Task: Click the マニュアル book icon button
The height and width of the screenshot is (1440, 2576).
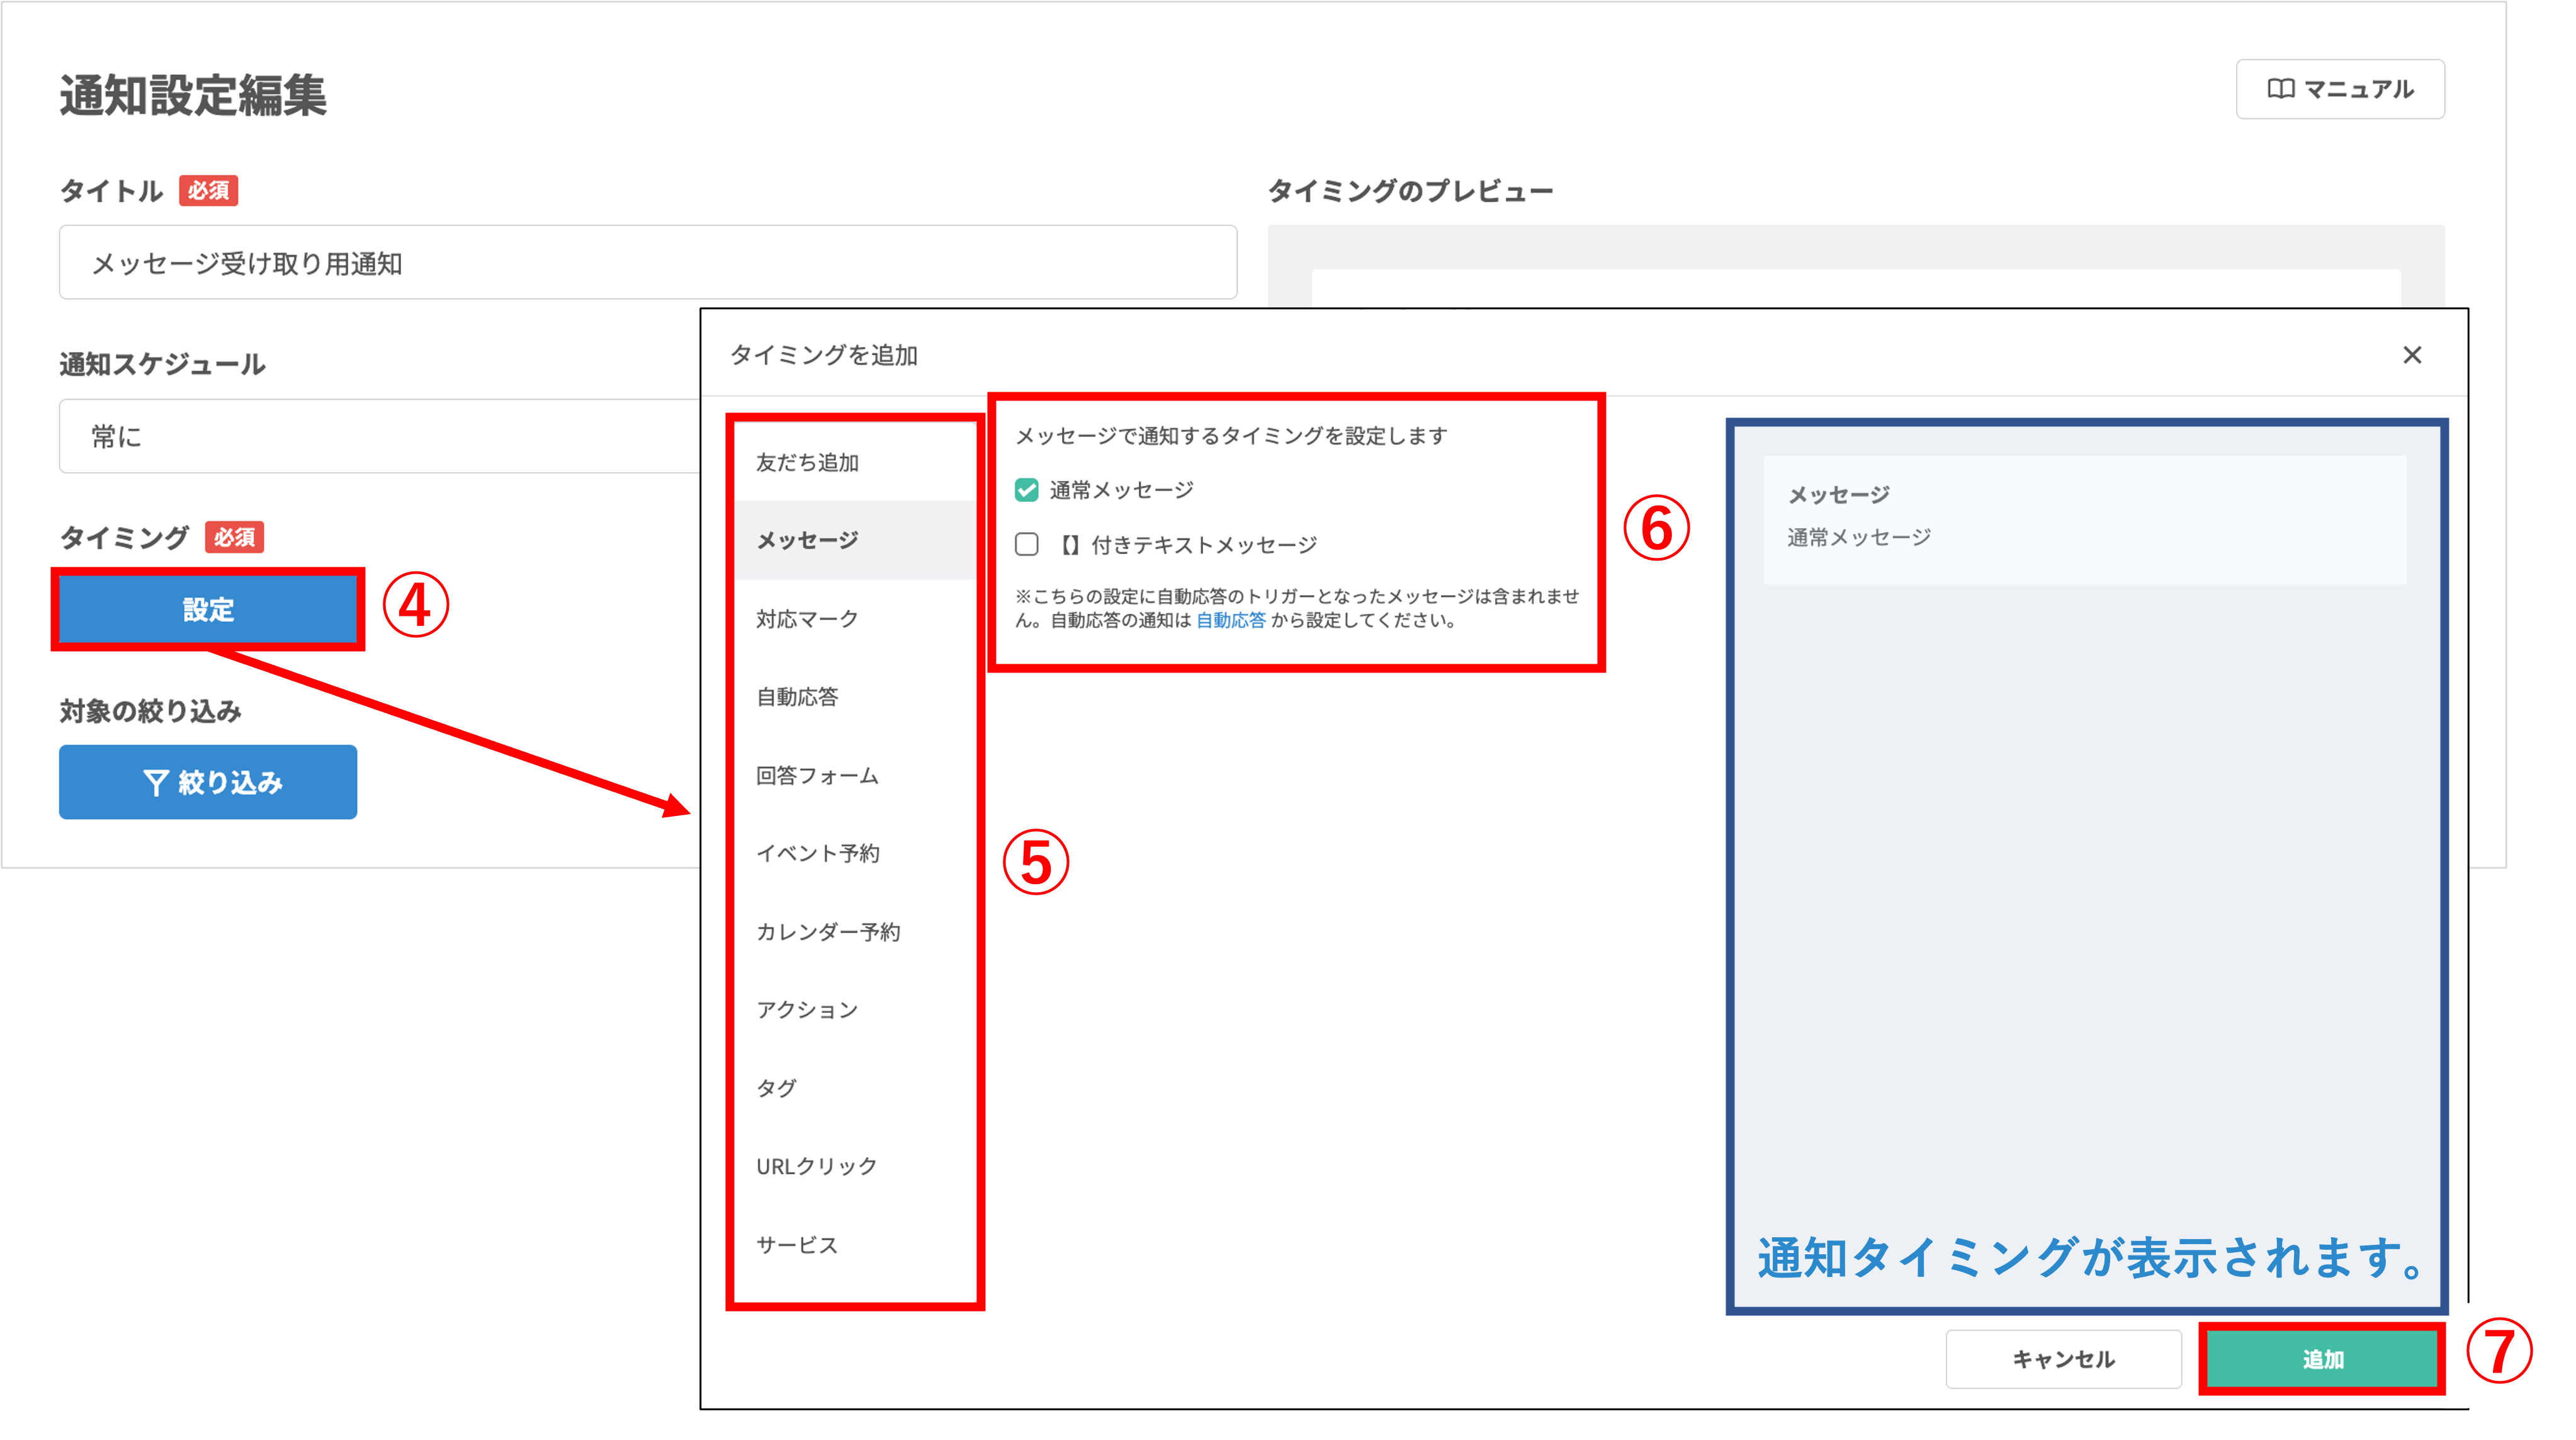Action: point(2339,90)
